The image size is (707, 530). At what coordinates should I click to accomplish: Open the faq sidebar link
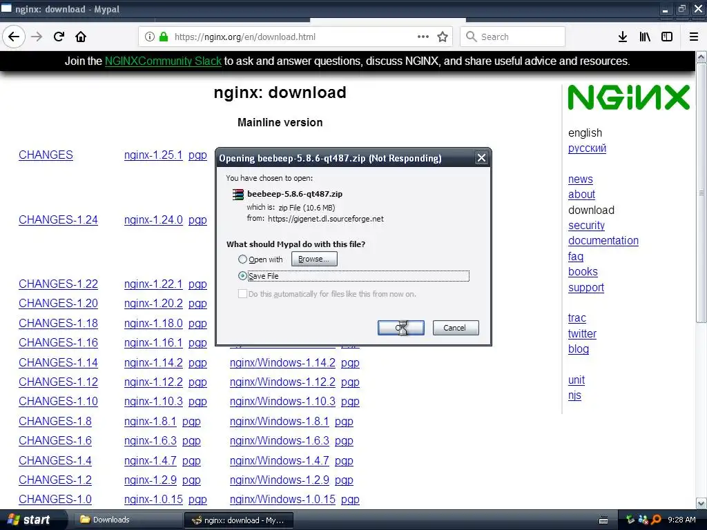click(x=575, y=257)
